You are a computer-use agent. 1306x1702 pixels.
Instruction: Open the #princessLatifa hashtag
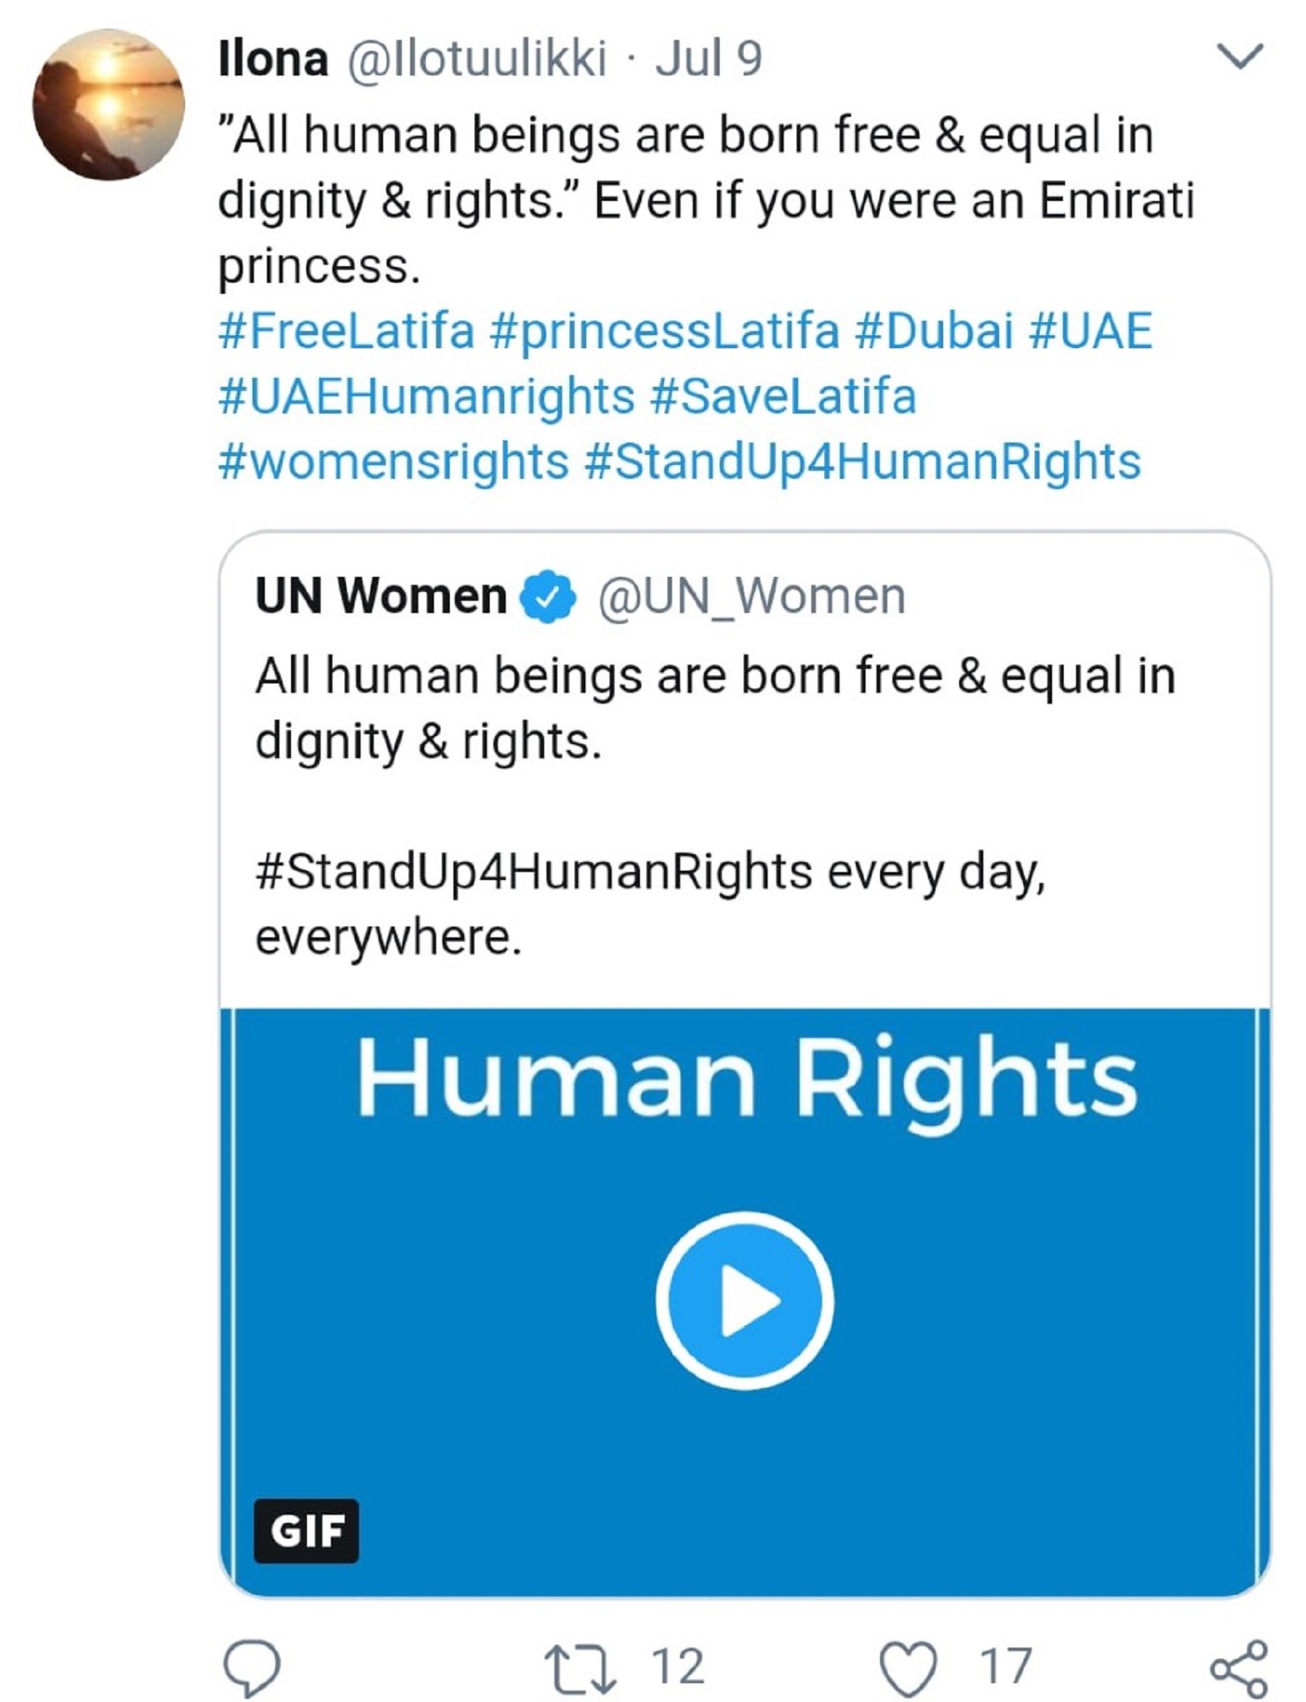pyautogui.click(x=665, y=330)
